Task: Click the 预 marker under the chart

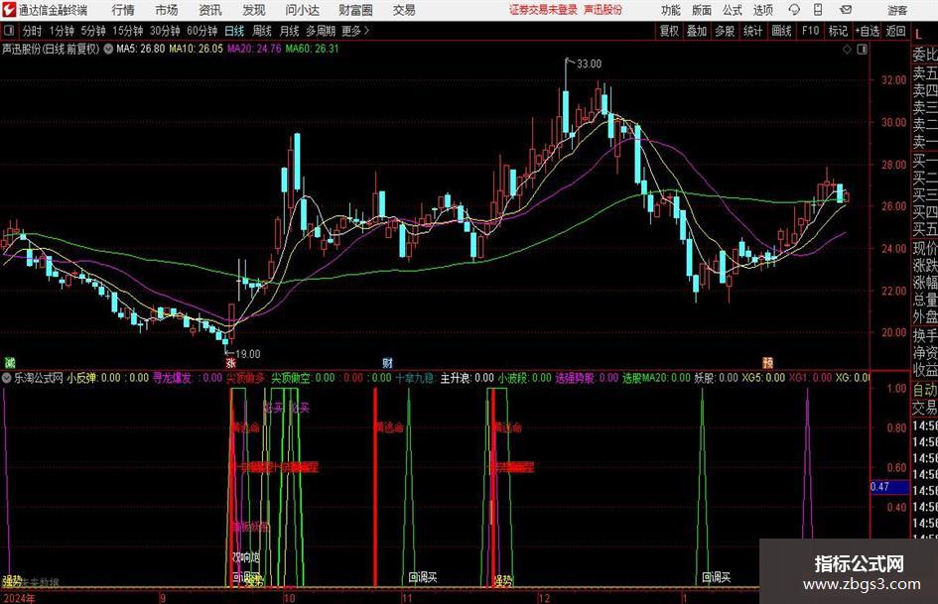Action: coord(767,362)
